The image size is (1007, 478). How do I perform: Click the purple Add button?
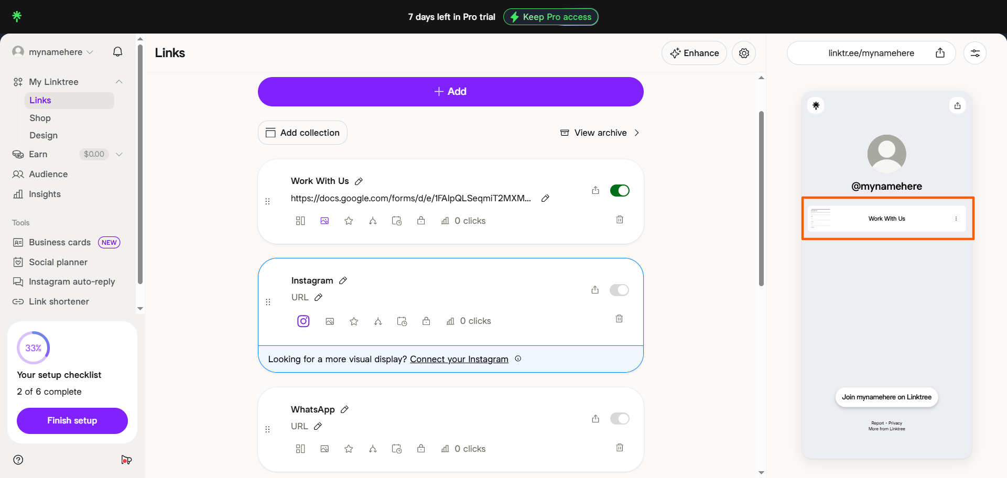click(450, 92)
